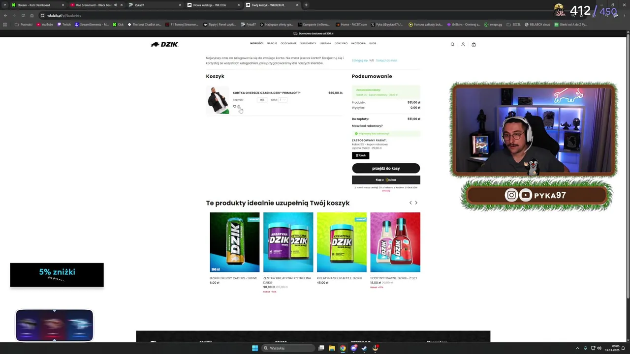
Task: Open BLOG menu item
Action: point(373,43)
